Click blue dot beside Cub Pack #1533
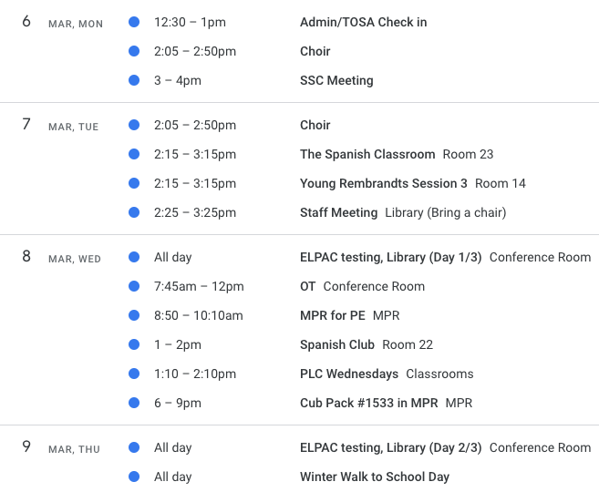Screen dimensions: 599x492 click(x=134, y=403)
